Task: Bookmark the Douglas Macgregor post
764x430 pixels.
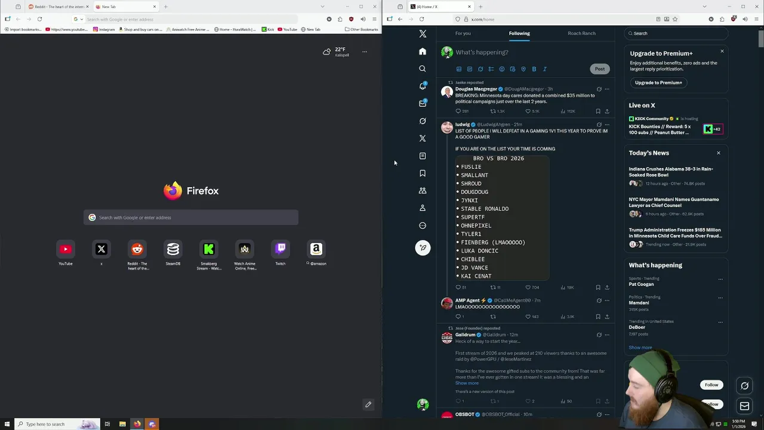Action: [598, 111]
